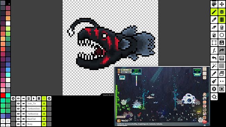Toggle visibility of the Body layer
Image resolution: width=226 pixels, height=127 pixels.
pos(18,124)
